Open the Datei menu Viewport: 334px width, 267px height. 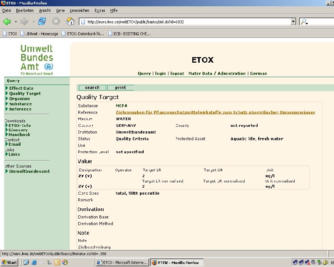pyautogui.click(x=7, y=10)
